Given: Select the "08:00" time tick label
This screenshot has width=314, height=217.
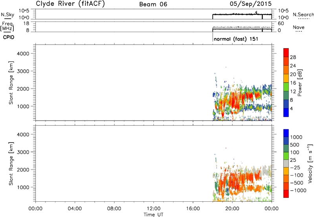Looking at the screenshot, I should click(114, 209).
